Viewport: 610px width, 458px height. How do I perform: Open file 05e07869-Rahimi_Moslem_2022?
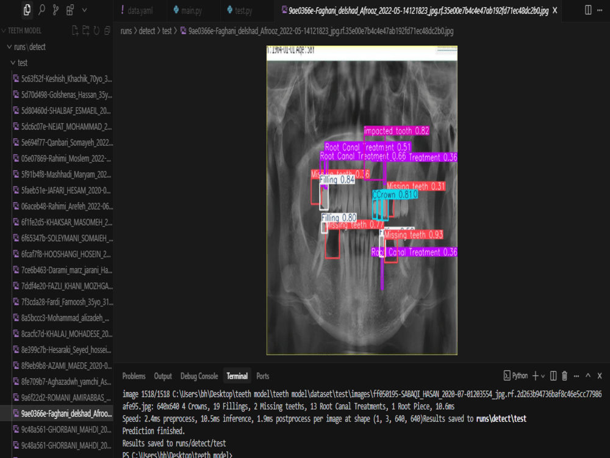click(62, 159)
